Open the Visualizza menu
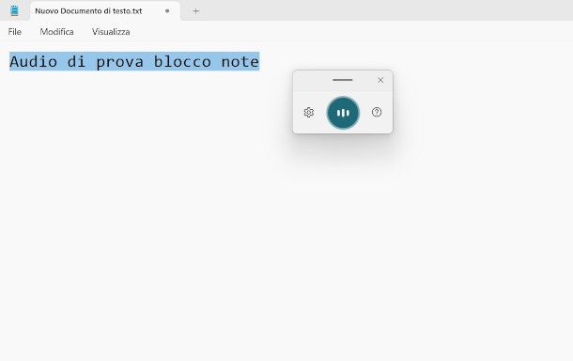 tap(111, 32)
